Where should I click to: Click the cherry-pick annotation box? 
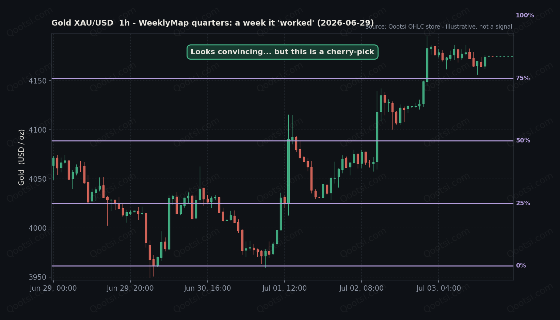click(x=282, y=52)
